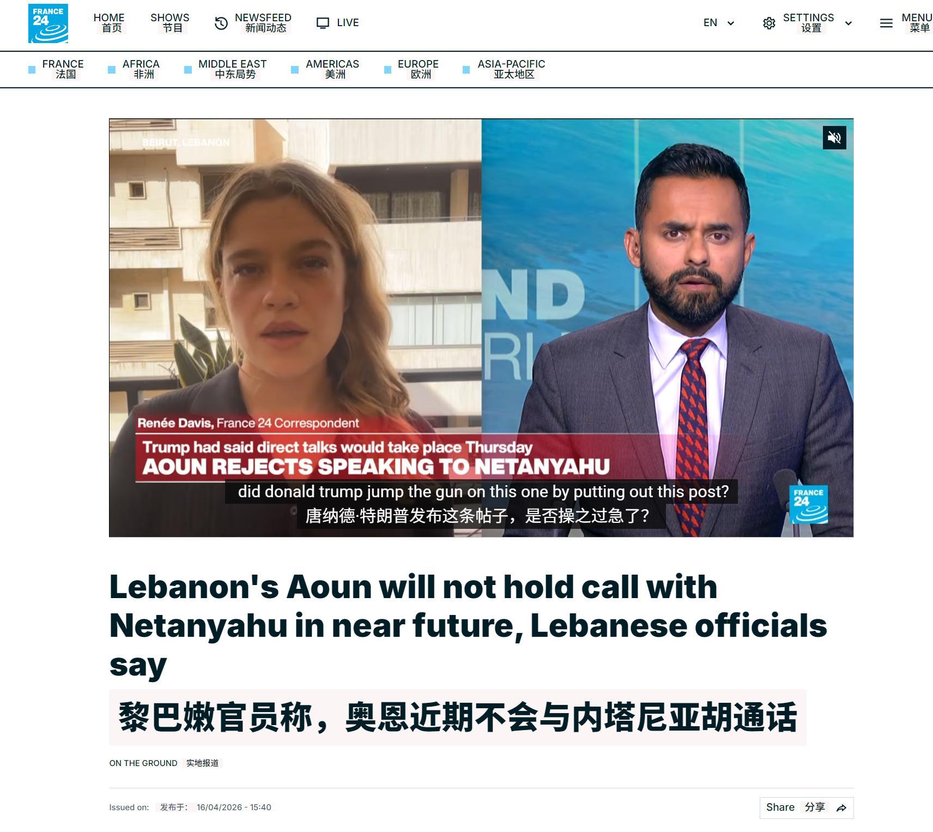Click the share arrow icon
This screenshot has width=933, height=832.
[841, 808]
